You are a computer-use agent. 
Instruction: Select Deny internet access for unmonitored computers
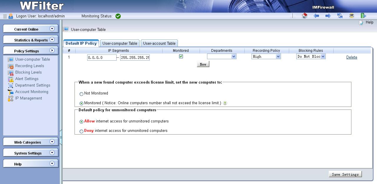tap(81, 131)
